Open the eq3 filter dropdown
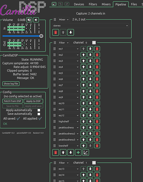 click(68, 61)
